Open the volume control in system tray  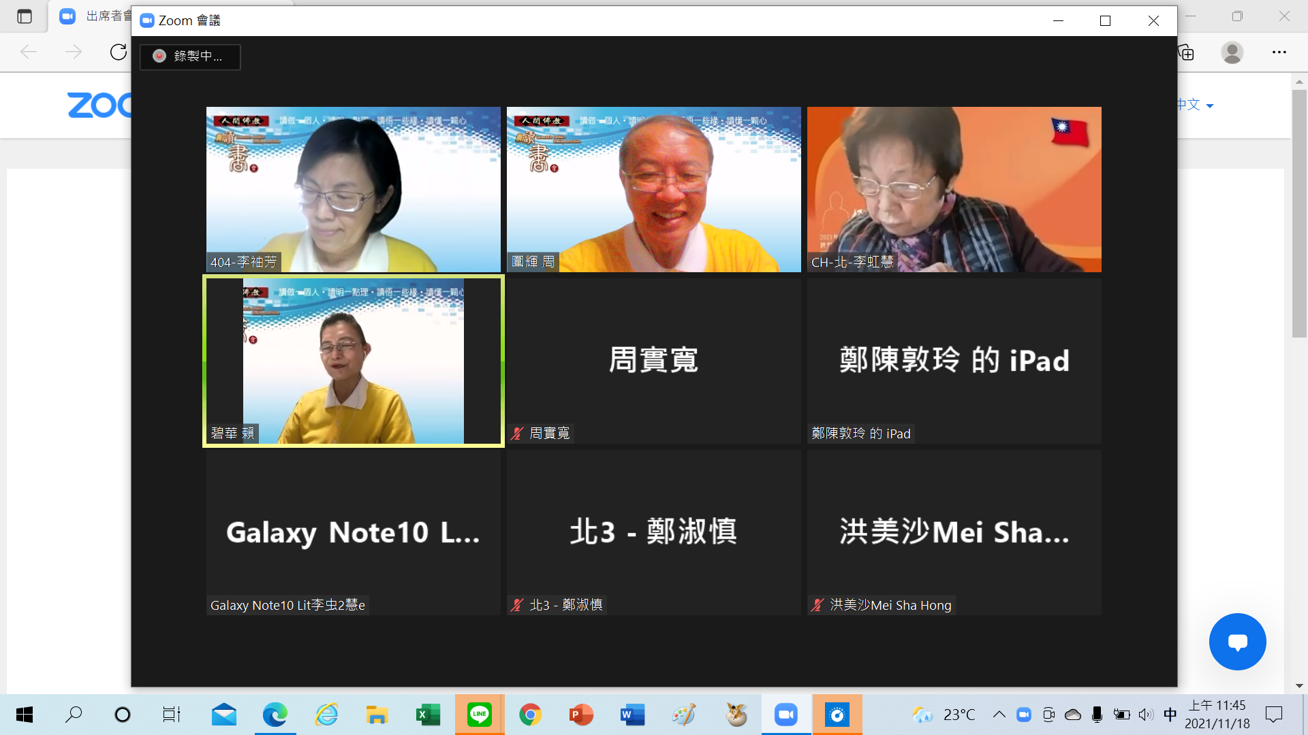click(1146, 715)
